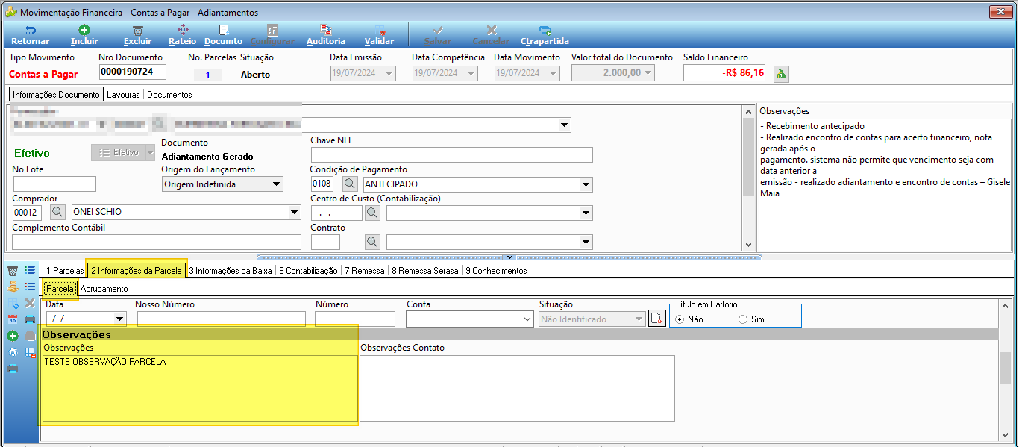Open the Auditoria toolbar icon
Viewport: 1019px width, 447px height.
pos(326,35)
